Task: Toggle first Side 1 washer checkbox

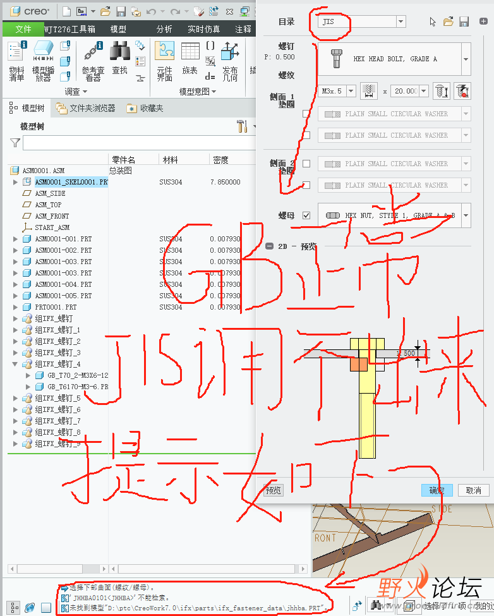Action: click(306, 114)
